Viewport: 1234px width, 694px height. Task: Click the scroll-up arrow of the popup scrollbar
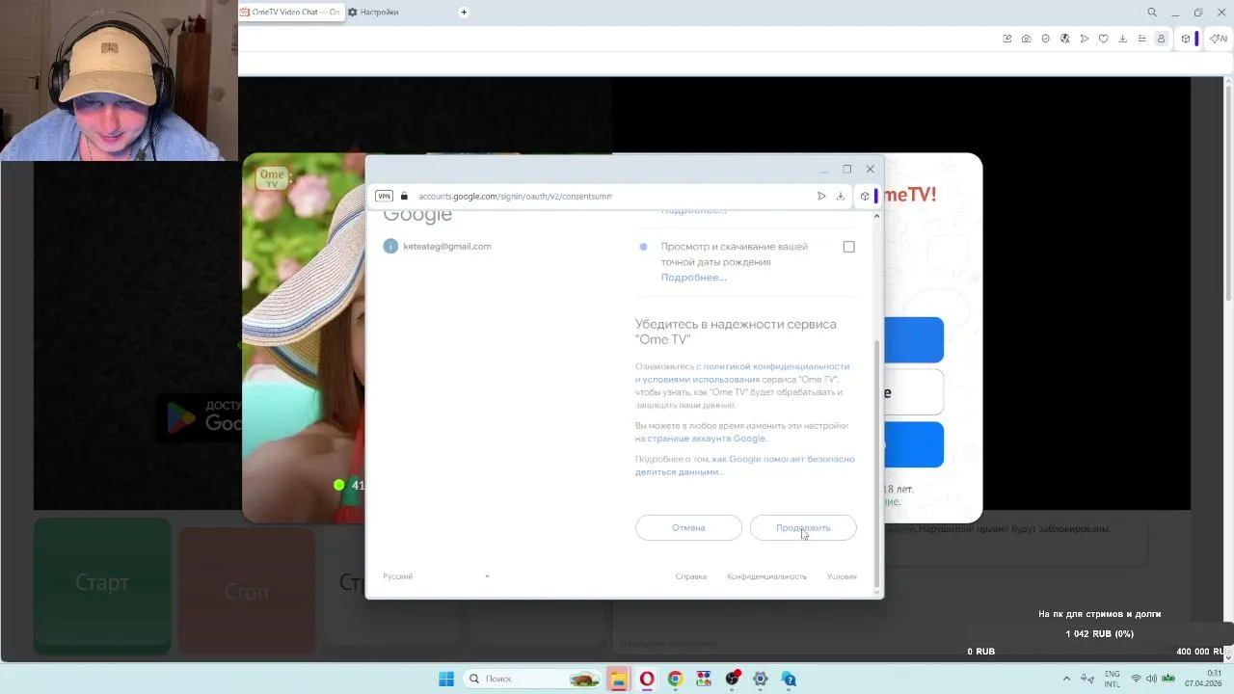876,216
